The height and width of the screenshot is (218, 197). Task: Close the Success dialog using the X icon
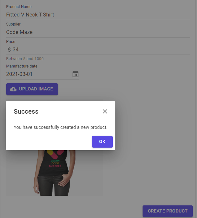[x=105, y=111]
